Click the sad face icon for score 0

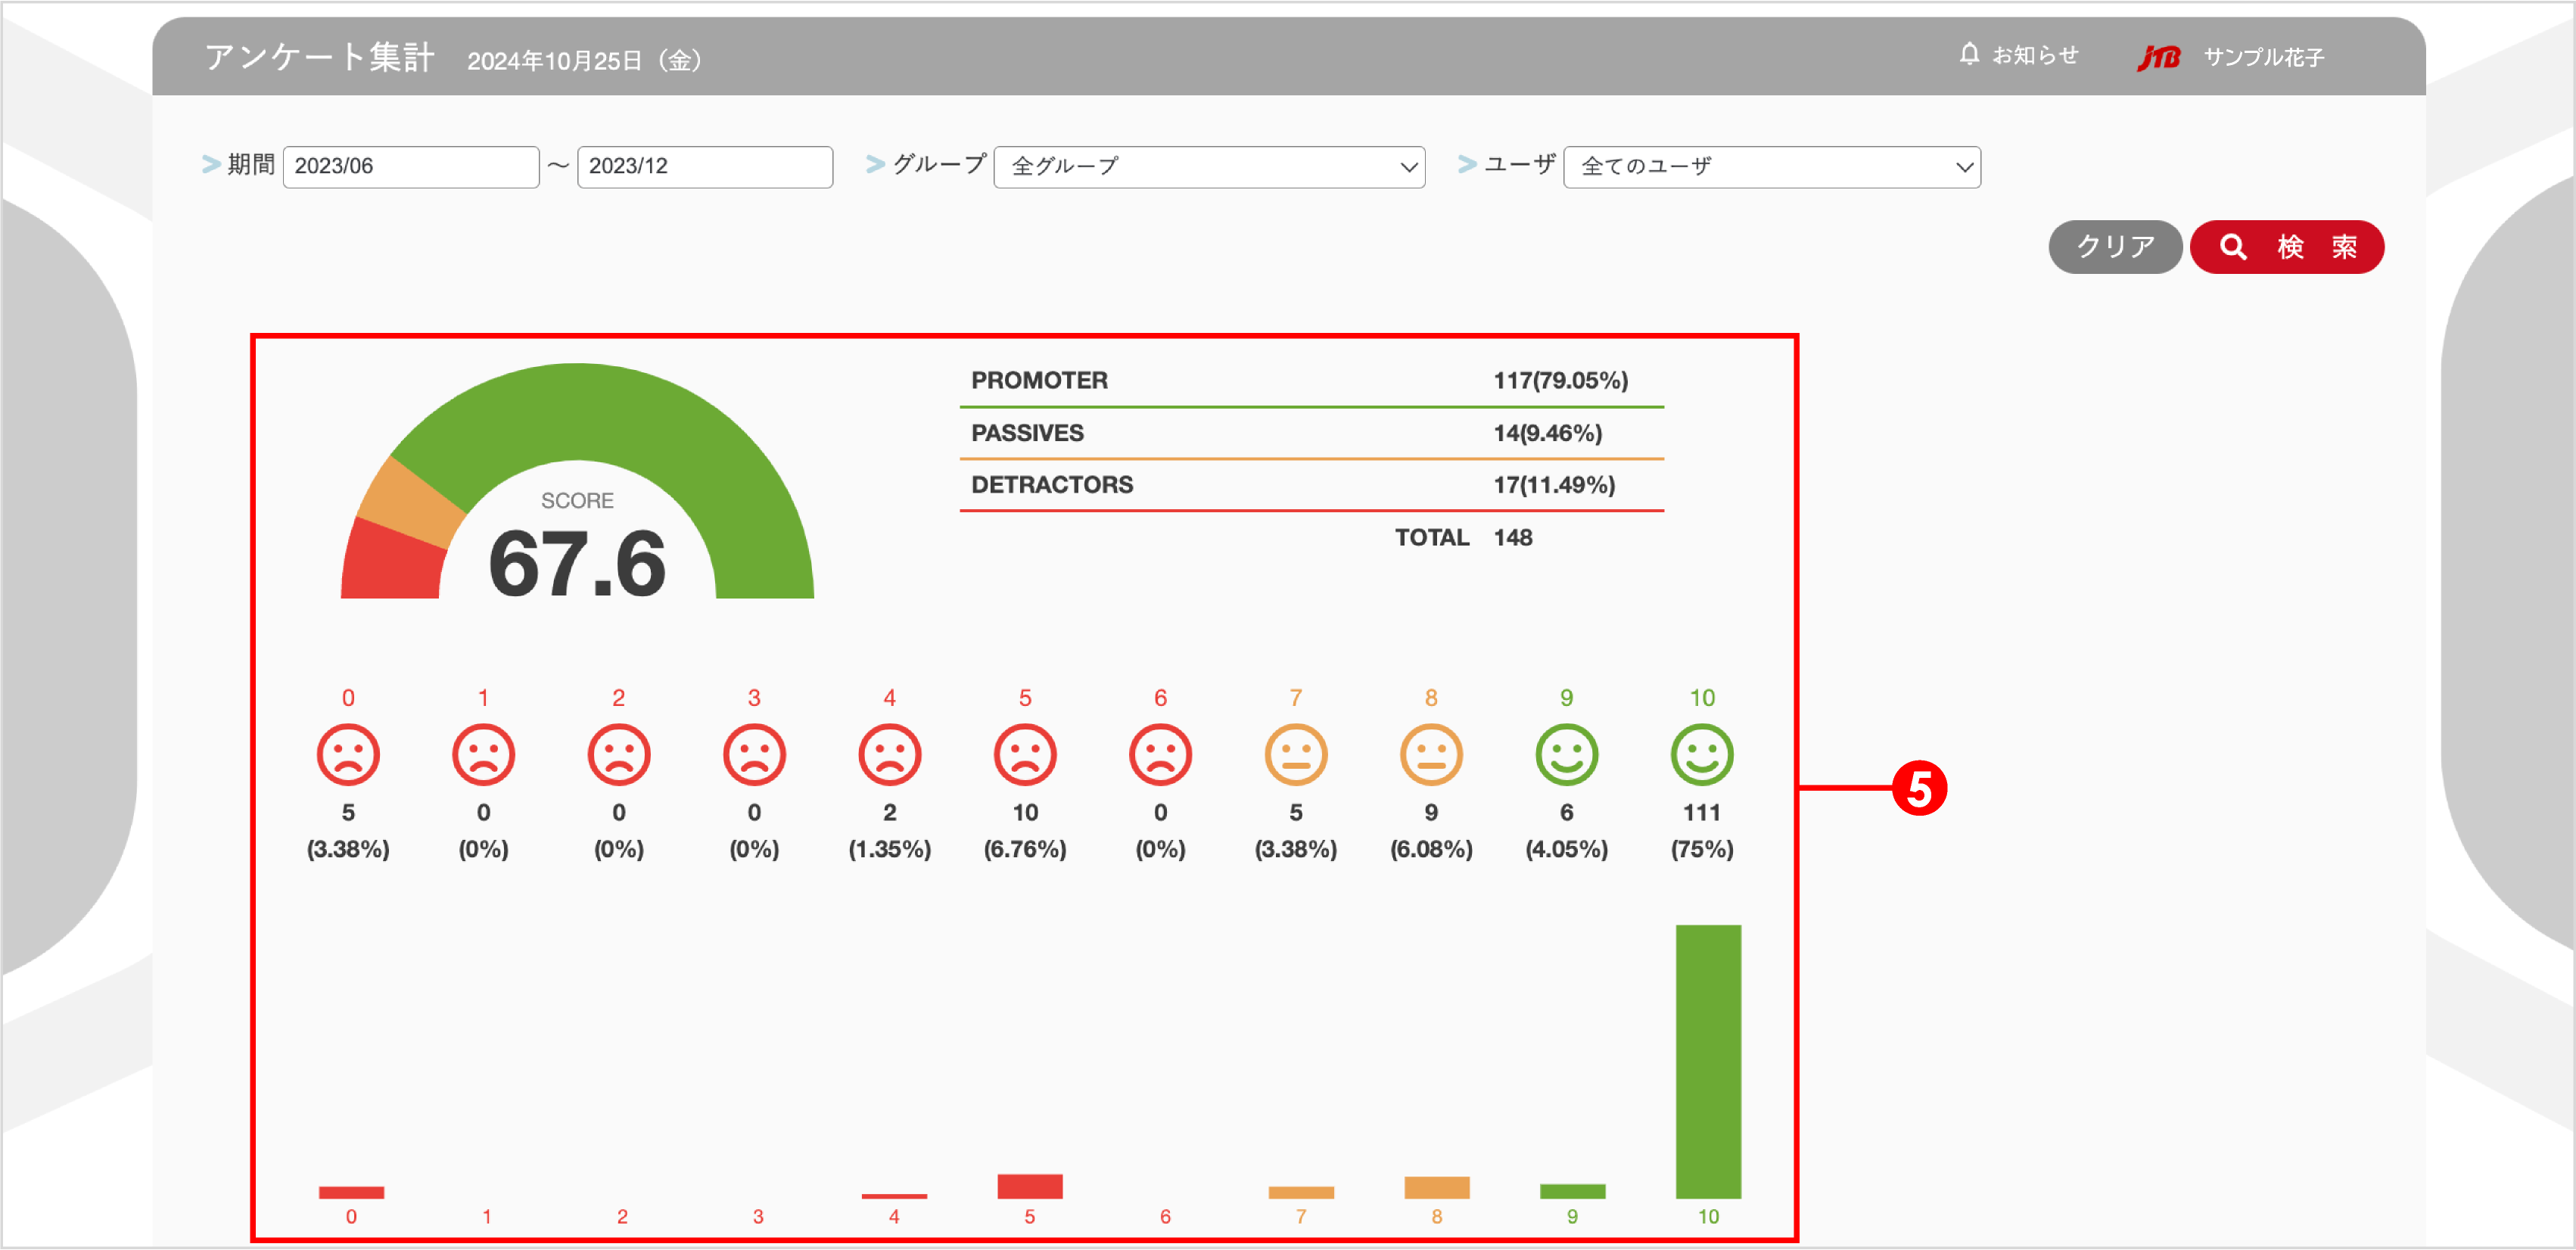(348, 755)
